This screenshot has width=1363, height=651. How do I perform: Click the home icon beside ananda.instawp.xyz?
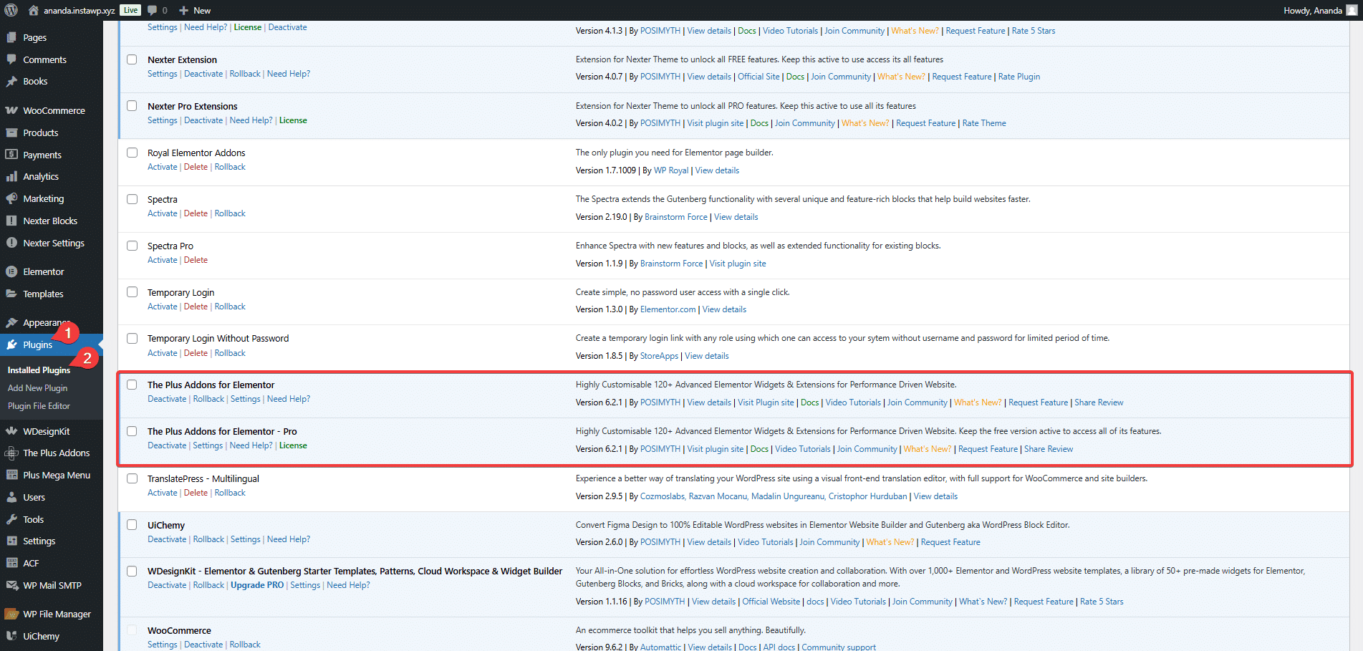point(33,10)
